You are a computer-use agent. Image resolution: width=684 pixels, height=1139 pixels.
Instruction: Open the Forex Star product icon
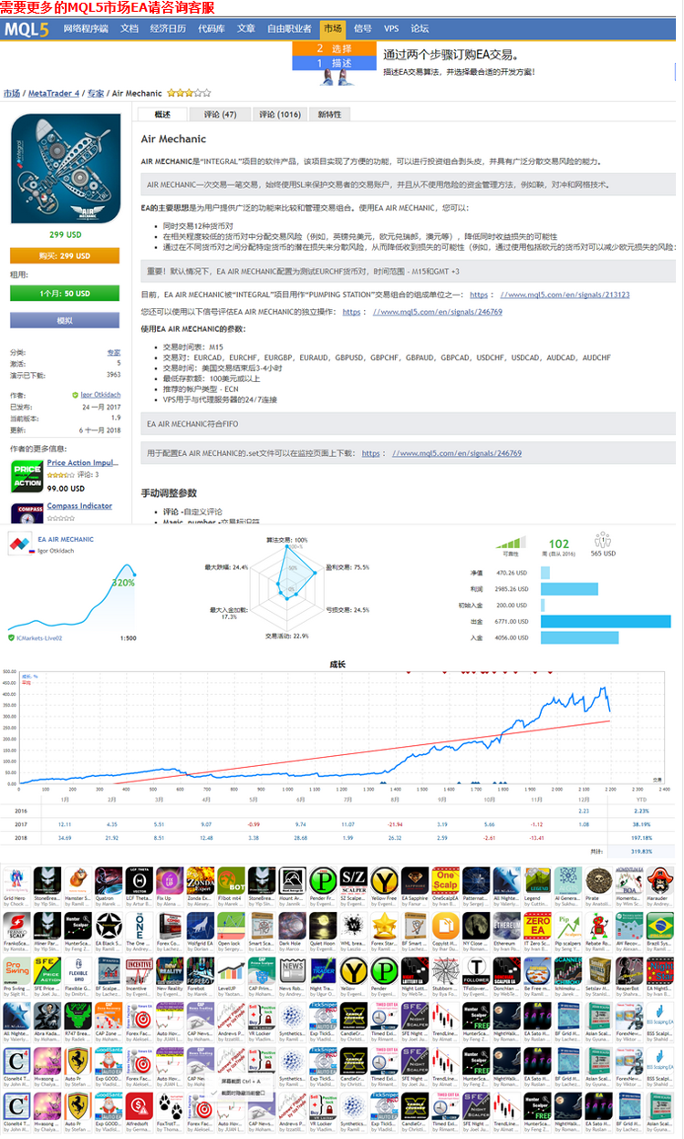(384, 925)
